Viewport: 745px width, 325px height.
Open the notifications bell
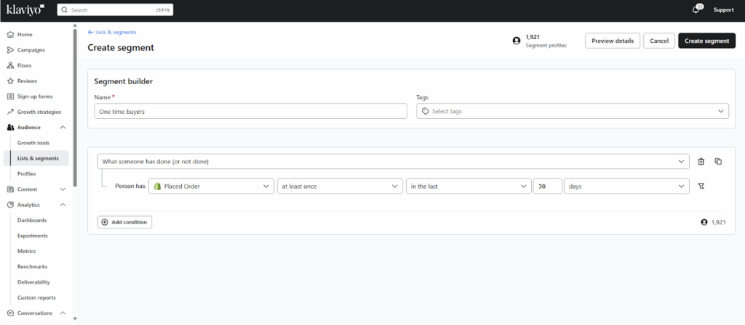pos(696,10)
